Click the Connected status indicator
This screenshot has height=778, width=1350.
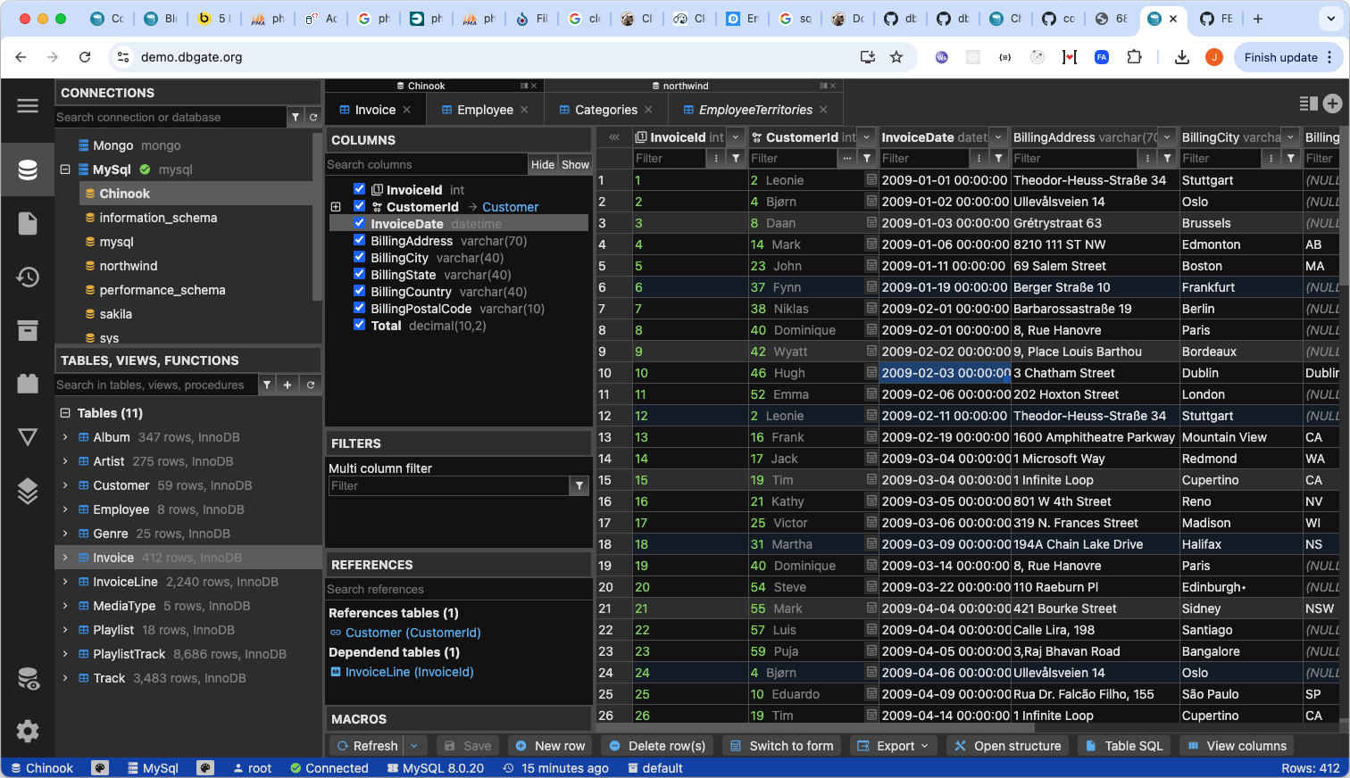click(x=329, y=767)
